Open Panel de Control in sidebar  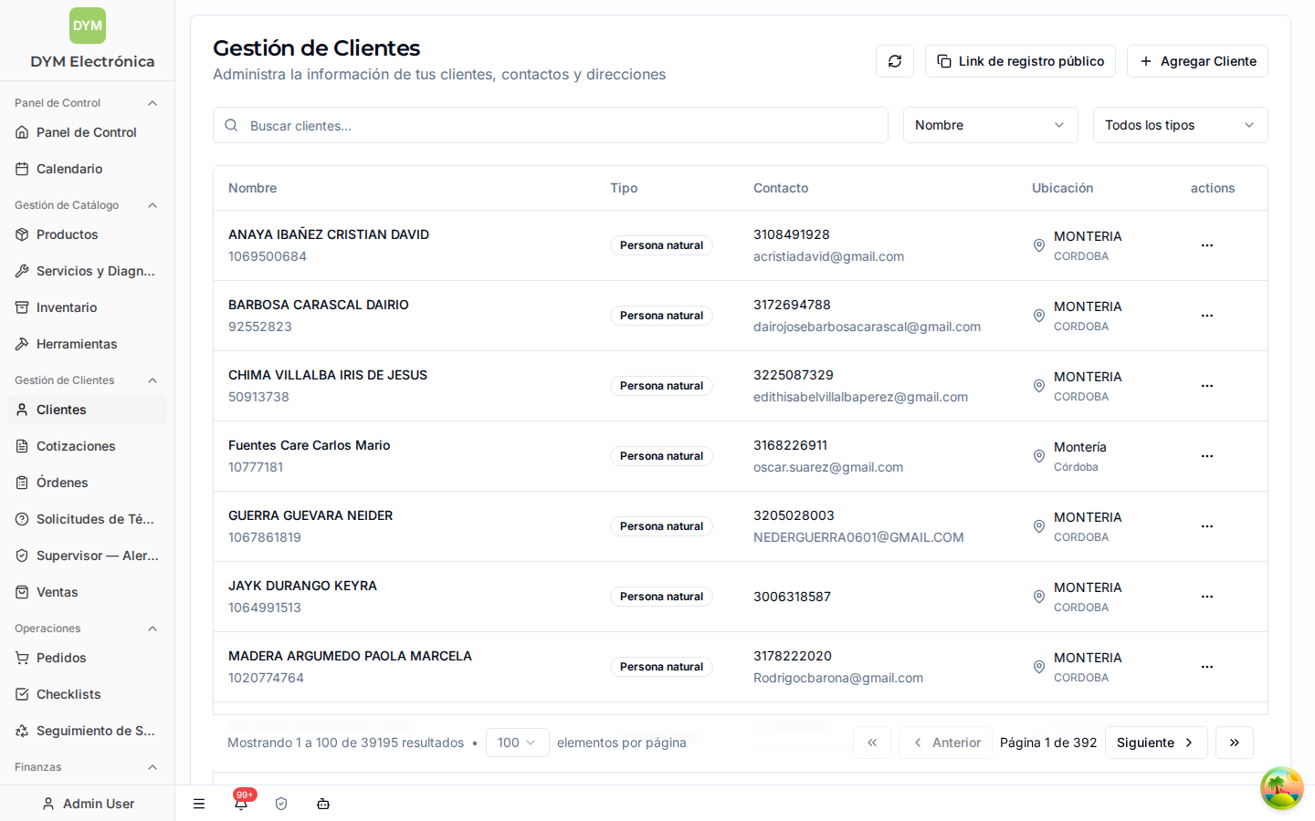coord(87,132)
